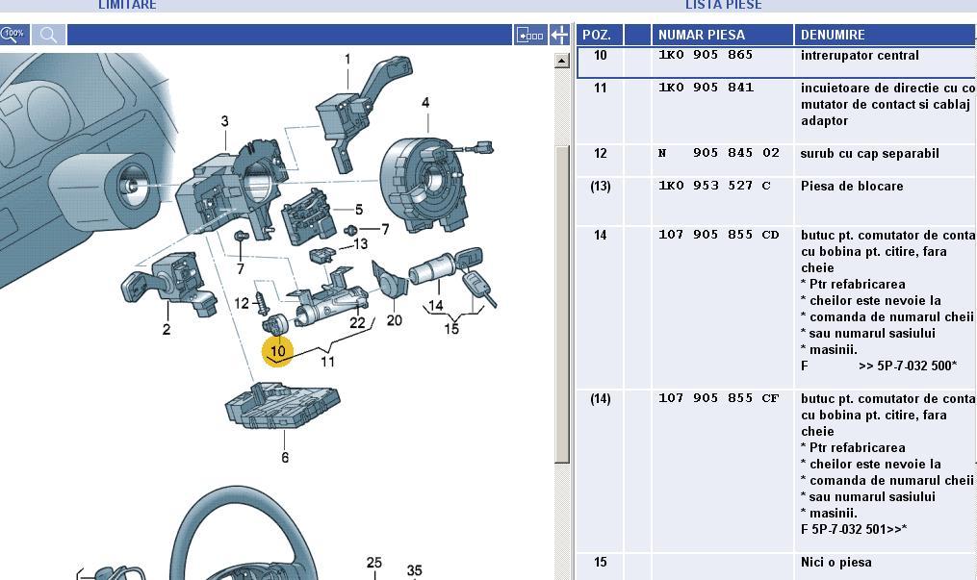This screenshot has height=580, width=977.
Task: Pick callout number 20 in the diagram
Action: pos(394,320)
